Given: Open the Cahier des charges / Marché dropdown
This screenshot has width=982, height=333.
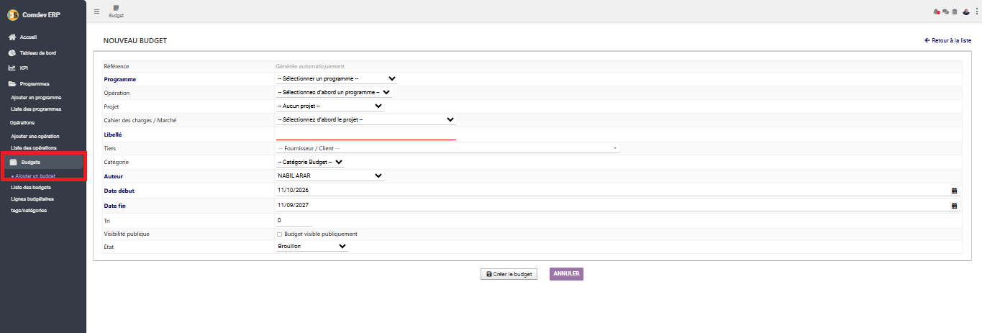Looking at the screenshot, I should (366, 119).
